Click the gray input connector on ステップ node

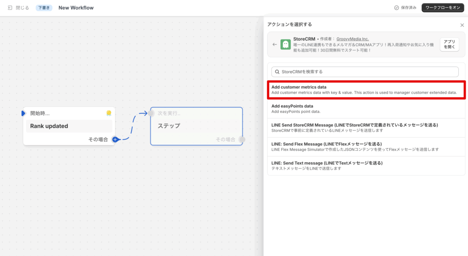pos(151,113)
